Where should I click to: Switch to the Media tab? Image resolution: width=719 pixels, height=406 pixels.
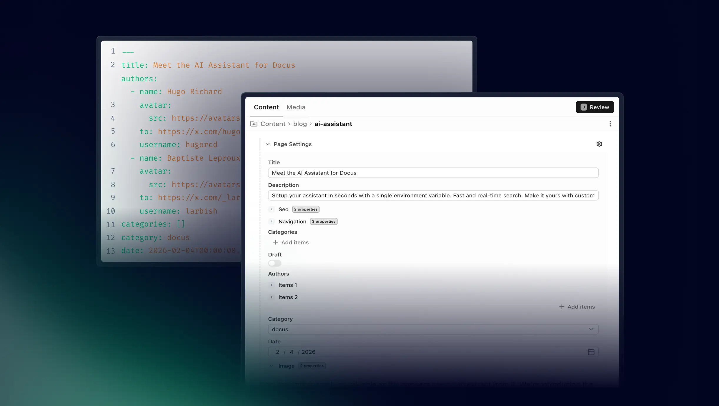click(296, 107)
